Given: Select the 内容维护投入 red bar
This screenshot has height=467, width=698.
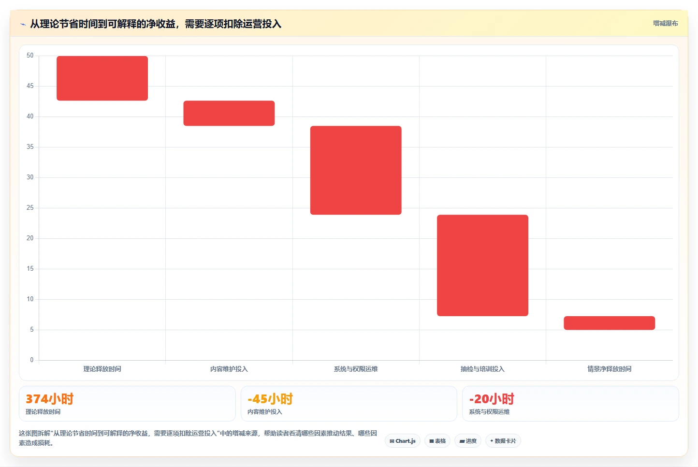Looking at the screenshot, I should (x=229, y=113).
